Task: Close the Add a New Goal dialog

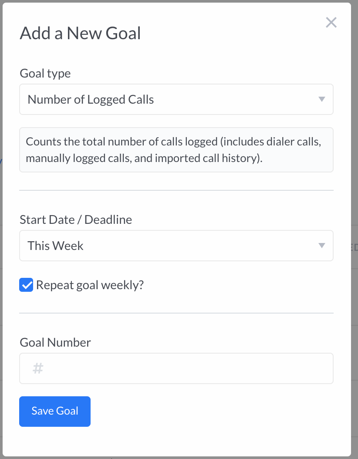Action: click(331, 23)
